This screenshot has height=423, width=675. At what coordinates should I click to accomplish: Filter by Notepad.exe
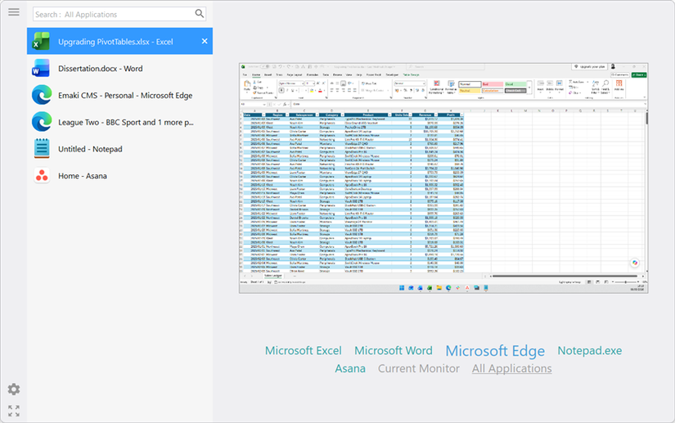click(x=590, y=351)
